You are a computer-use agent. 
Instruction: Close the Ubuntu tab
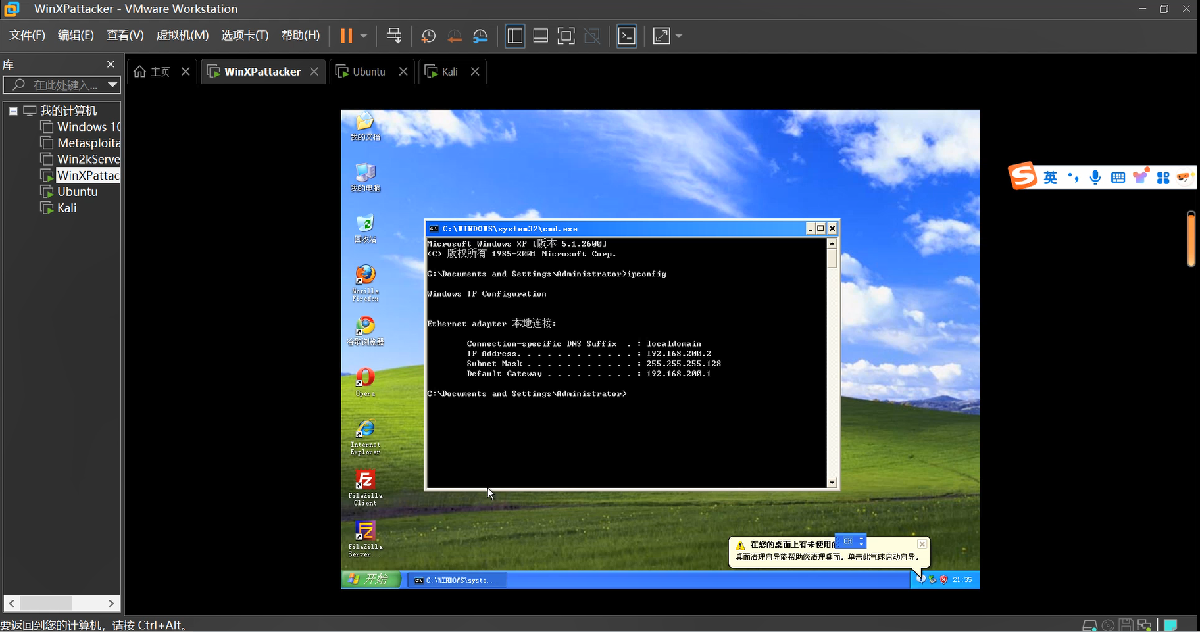pos(403,72)
